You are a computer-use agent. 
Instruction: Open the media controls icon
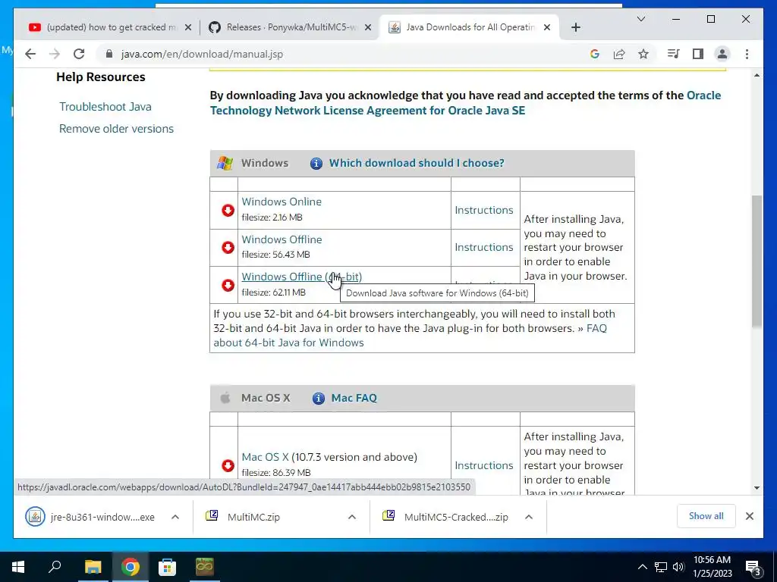pos(674,54)
